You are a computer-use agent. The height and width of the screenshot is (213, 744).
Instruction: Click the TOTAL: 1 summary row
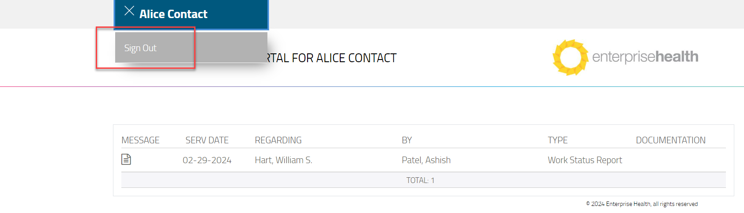tap(420, 180)
